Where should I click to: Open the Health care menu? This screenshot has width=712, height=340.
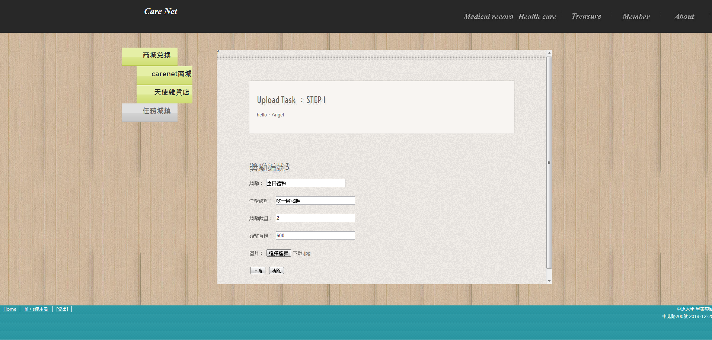537,17
